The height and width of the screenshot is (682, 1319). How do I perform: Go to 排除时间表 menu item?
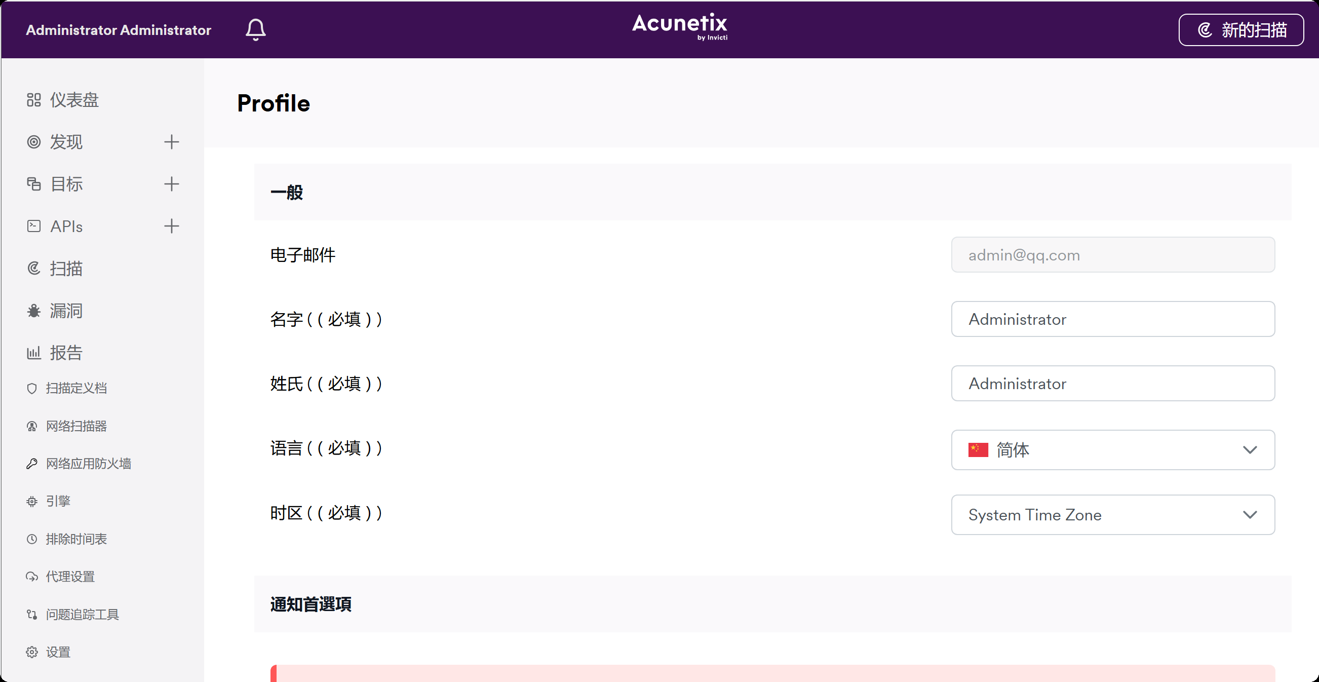tap(76, 539)
